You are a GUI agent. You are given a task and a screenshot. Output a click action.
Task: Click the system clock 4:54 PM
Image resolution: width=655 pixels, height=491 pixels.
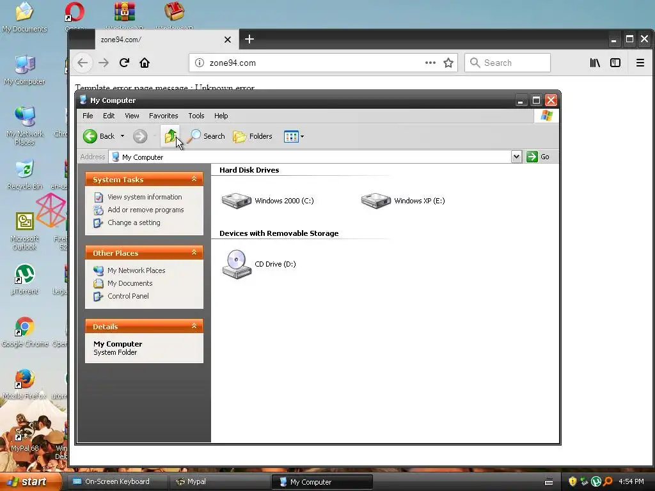point(631,482)
